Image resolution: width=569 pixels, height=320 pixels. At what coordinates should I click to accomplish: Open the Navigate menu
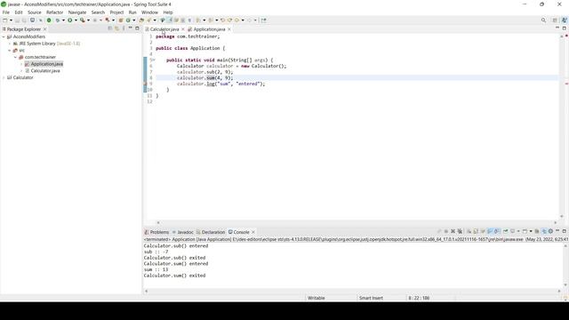tap(77, 12)
